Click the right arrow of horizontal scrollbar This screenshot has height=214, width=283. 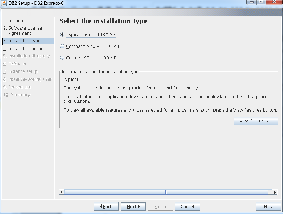tap(275, 192)
